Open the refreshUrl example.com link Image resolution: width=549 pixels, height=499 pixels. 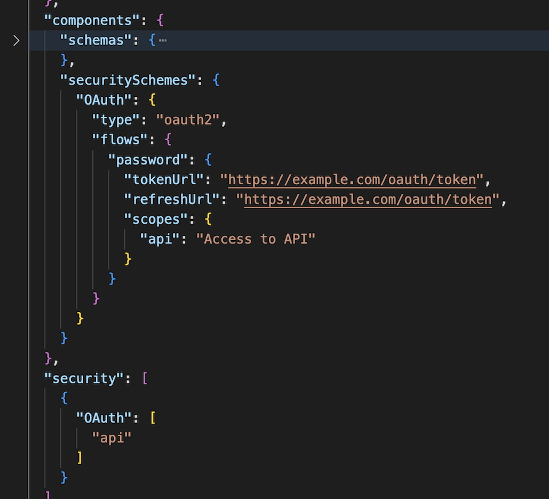coord(368,199)
